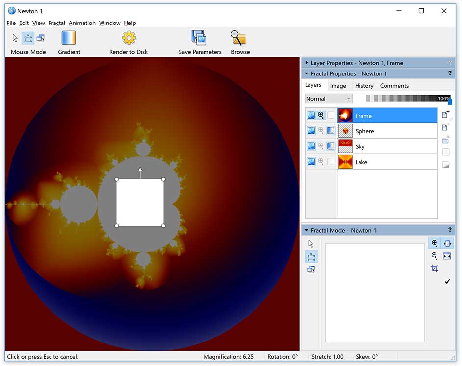Toggle the transparency mask on Sky layer

pyautogui.click(x=331, y=146)
